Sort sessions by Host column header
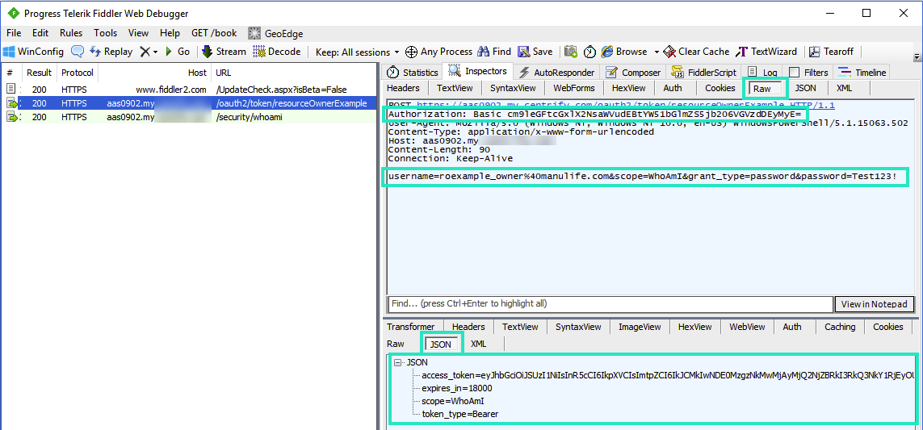The height and width of the screenshot is (430, 923). (154, 73)
